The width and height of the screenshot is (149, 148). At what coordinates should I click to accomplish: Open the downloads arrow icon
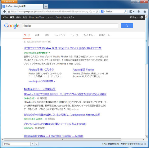139,11
